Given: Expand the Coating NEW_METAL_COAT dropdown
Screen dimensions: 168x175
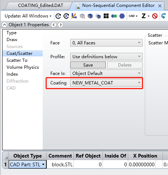Looking at the screenshot, I should click(x=106, y=83).
